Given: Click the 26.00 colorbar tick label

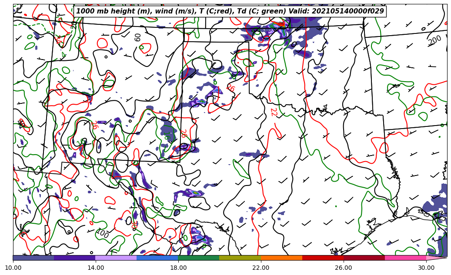Looking at the screenshot, I should pos(344,268).
